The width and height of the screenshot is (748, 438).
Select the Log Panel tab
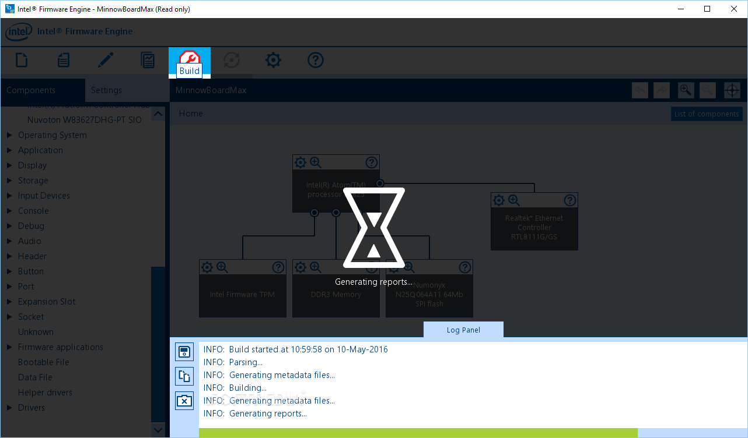463,330
